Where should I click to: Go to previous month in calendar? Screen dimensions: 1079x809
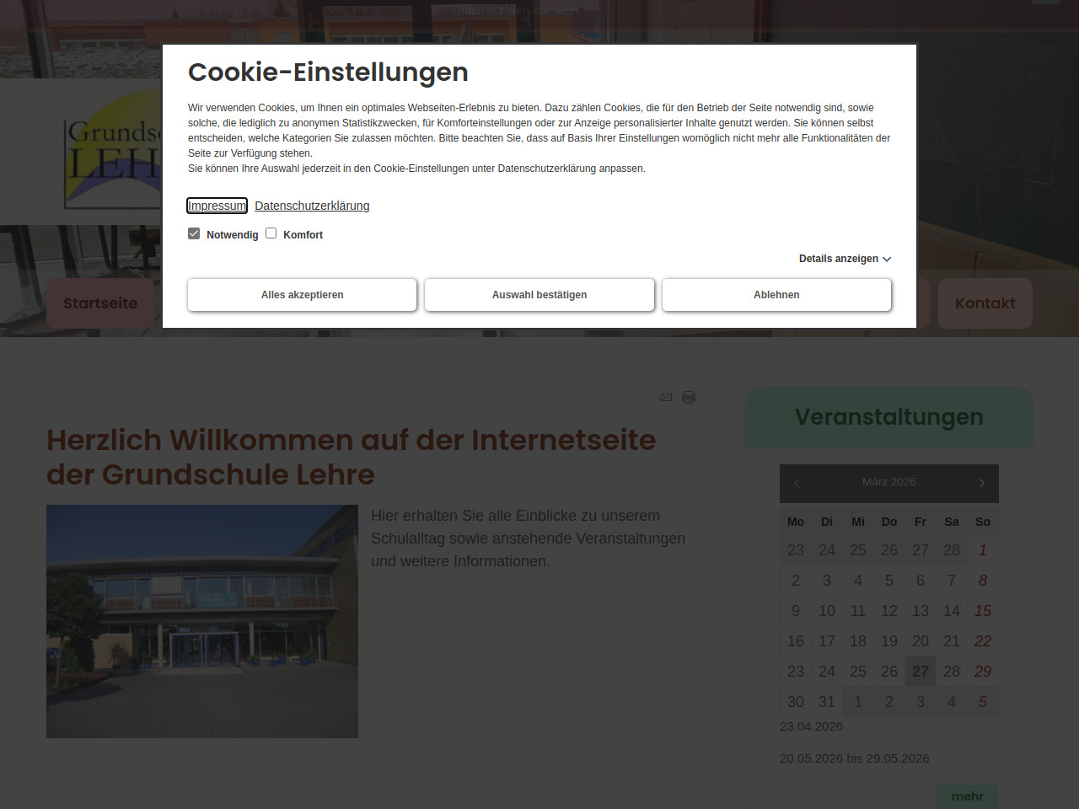click(x=797, y=483)
